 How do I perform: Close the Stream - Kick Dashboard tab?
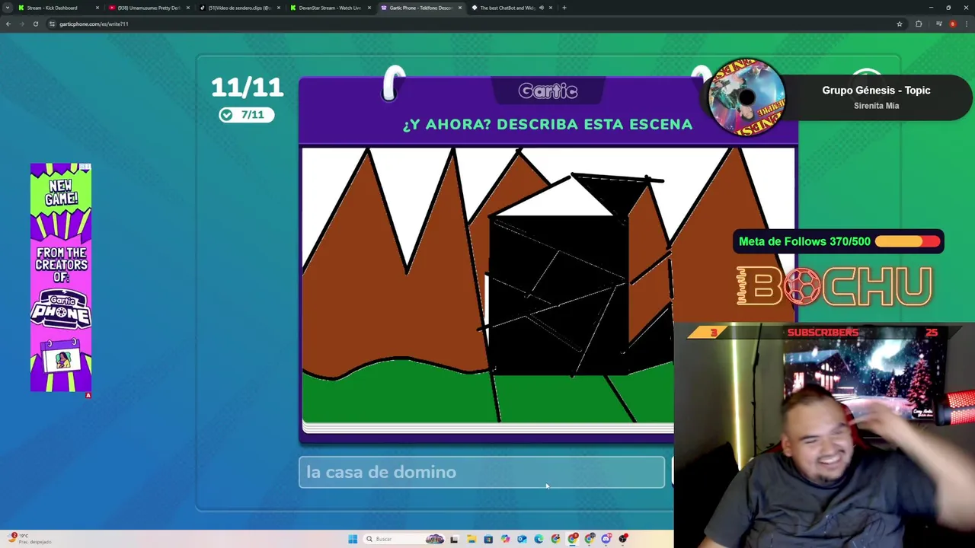(97, 8)
